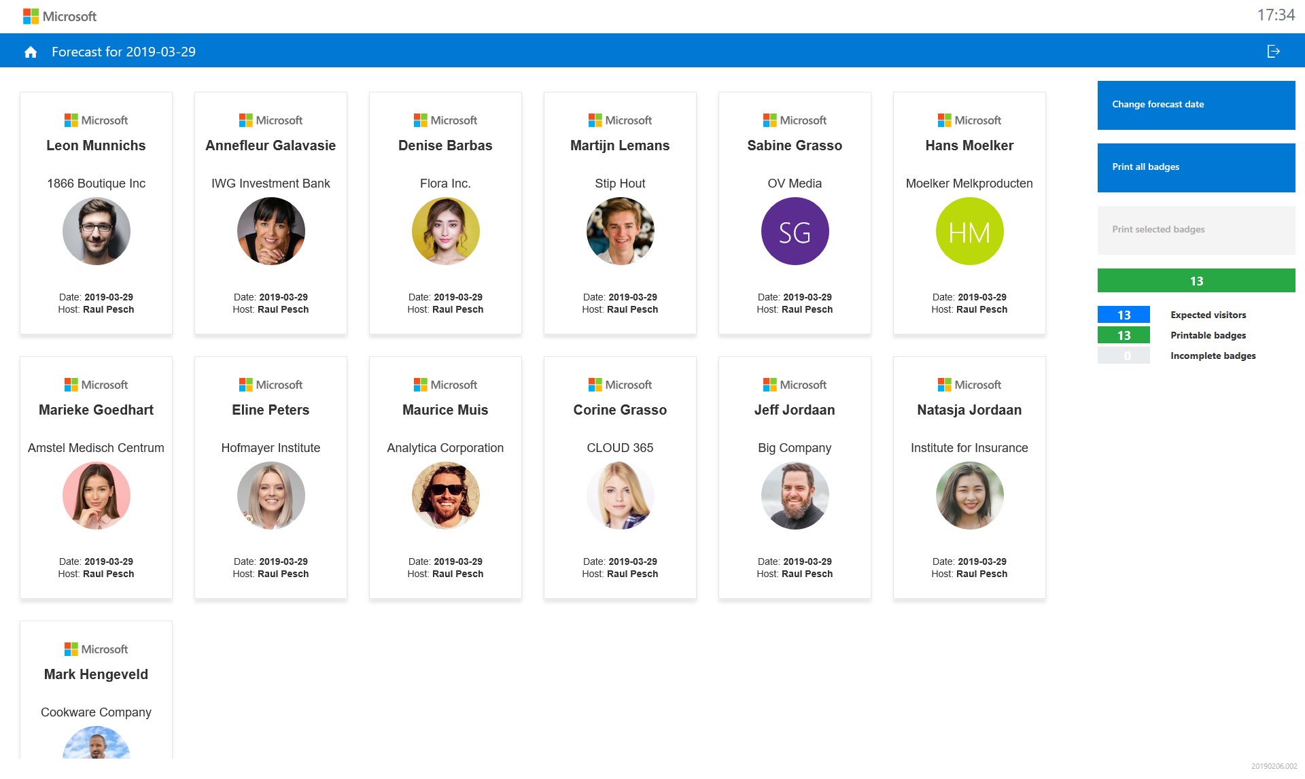Click the green 13 progress bar
Image resolution: width=1305 pixels, height=779 pixels.
1196,281
